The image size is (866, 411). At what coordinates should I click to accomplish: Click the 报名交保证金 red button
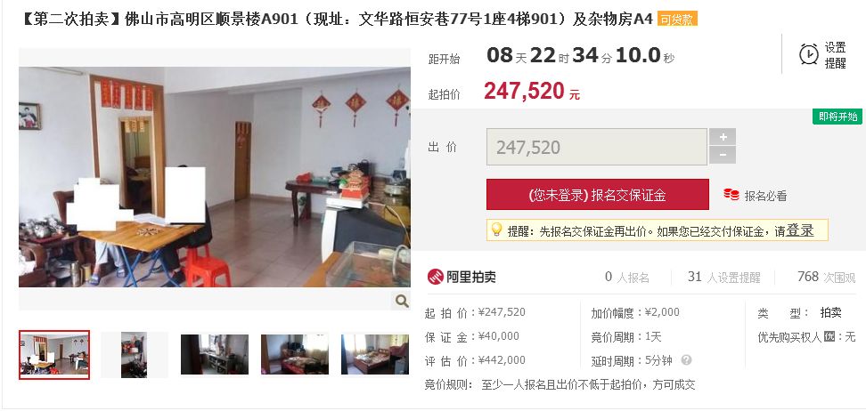(x=598, y=194)
